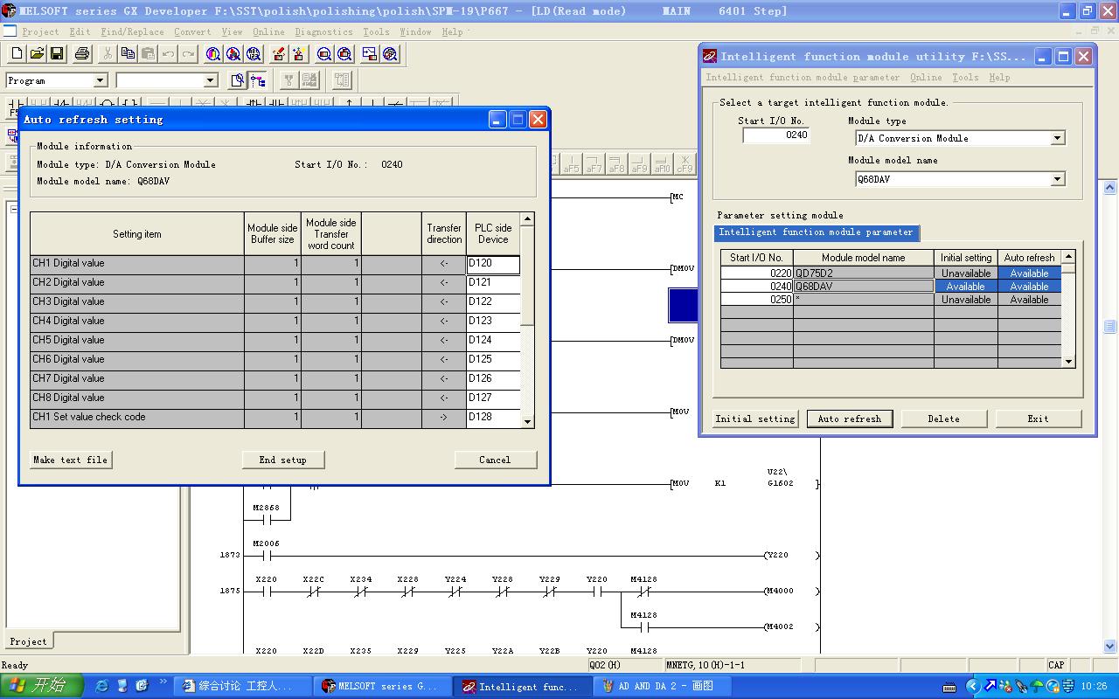Click Initial setting button in module utility
The height and width of the screenshot is (699, 1119).
point(754,419)
